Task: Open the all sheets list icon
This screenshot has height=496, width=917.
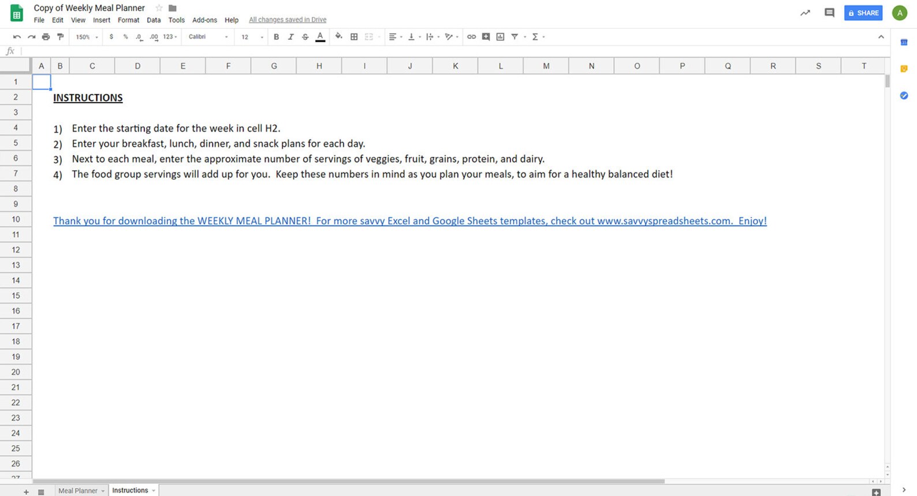Action: pos(41,492)
